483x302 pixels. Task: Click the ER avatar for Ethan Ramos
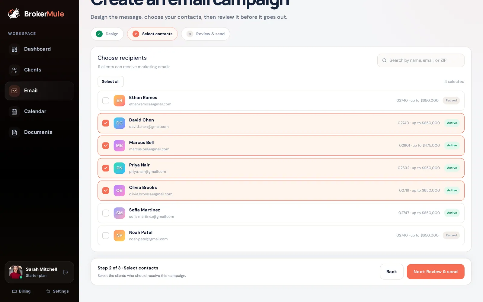(119, 101)
